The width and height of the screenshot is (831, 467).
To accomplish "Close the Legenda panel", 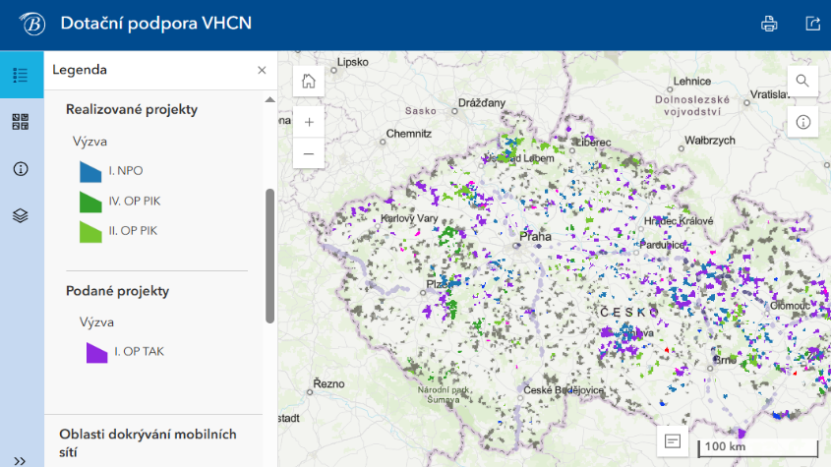I will coord(262,71).
